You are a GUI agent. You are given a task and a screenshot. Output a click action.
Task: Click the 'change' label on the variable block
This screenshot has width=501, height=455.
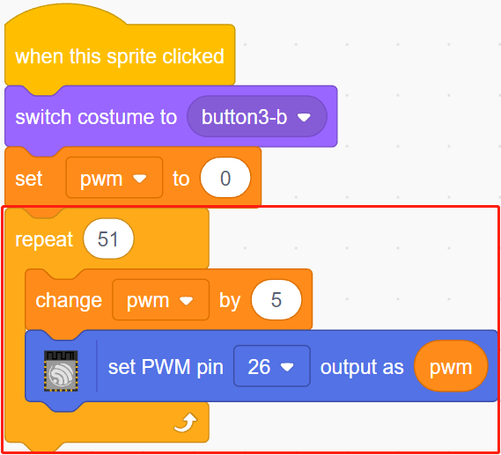click(69, 300)
